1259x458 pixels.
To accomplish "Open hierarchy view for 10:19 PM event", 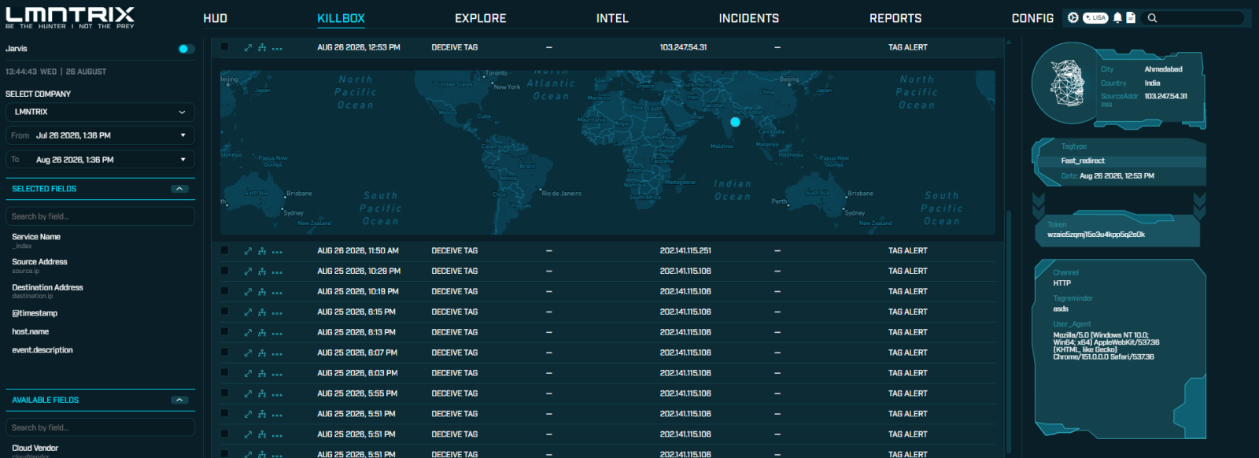I will (262, 292).
